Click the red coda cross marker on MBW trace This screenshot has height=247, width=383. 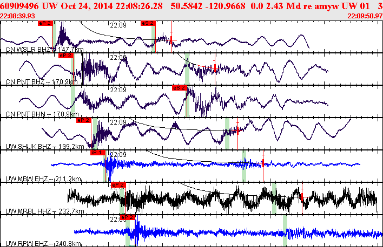[x=263, y=163]
